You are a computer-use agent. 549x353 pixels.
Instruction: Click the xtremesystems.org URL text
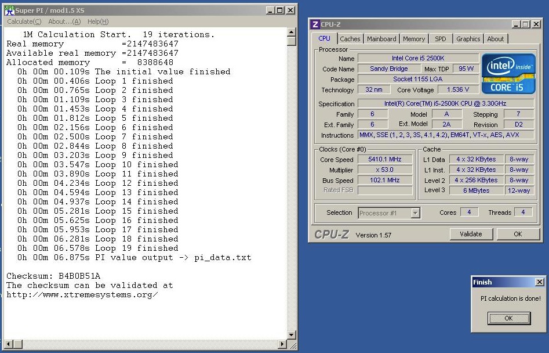click(x=82, y=295)
